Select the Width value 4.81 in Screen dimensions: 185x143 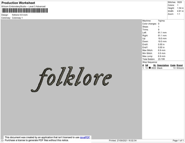tap(180, 11)
